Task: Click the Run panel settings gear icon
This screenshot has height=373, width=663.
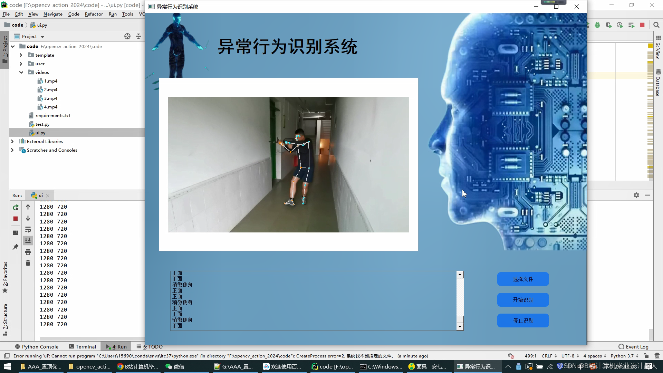Action: (636, 195)
